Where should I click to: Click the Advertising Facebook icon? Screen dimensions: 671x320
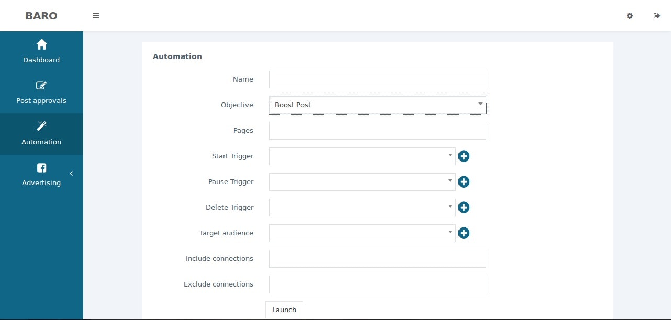click(41, 167)
